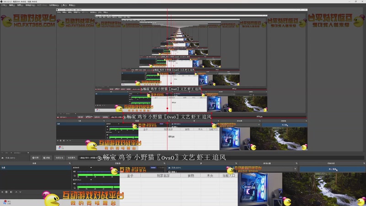Image resolution: width=366 pixels, height=206 pixels.
Task: Pop out the 场景 scenes dock
Action: [x=70, y=163]
